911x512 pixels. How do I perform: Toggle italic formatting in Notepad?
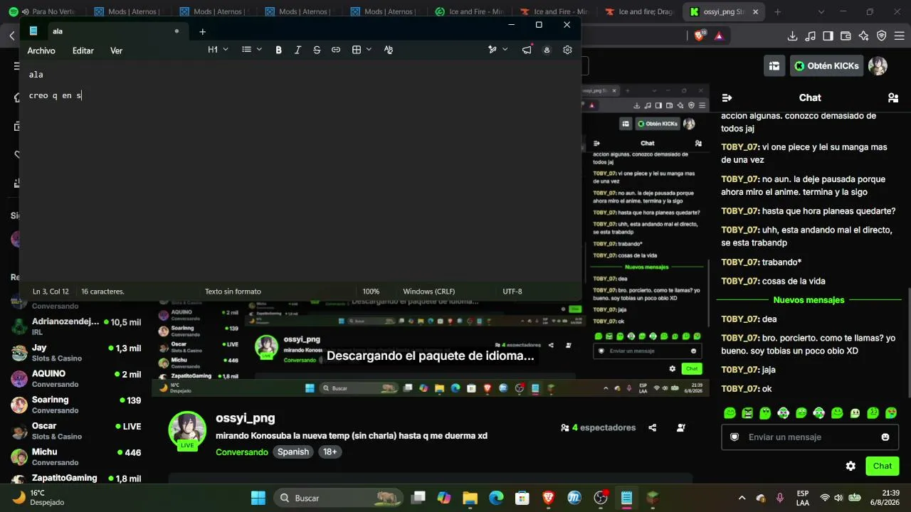pos(297,50)
